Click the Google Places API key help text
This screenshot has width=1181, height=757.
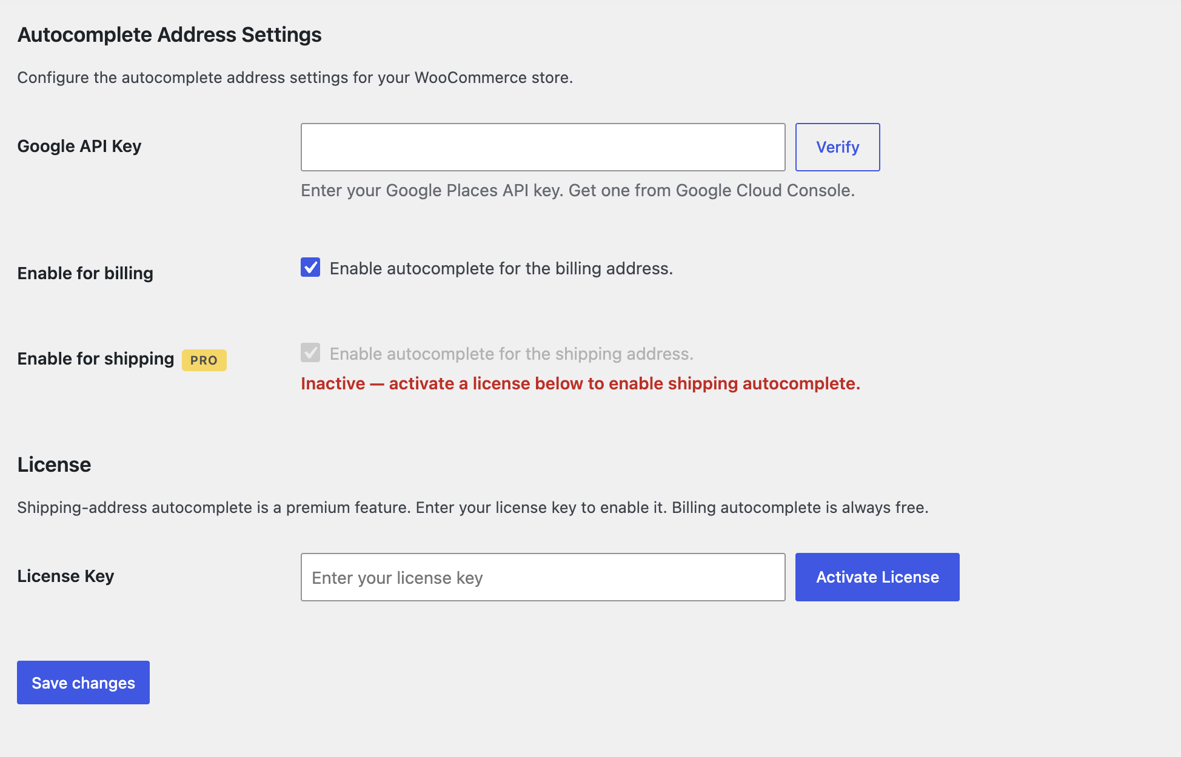(x=578, y=190)
